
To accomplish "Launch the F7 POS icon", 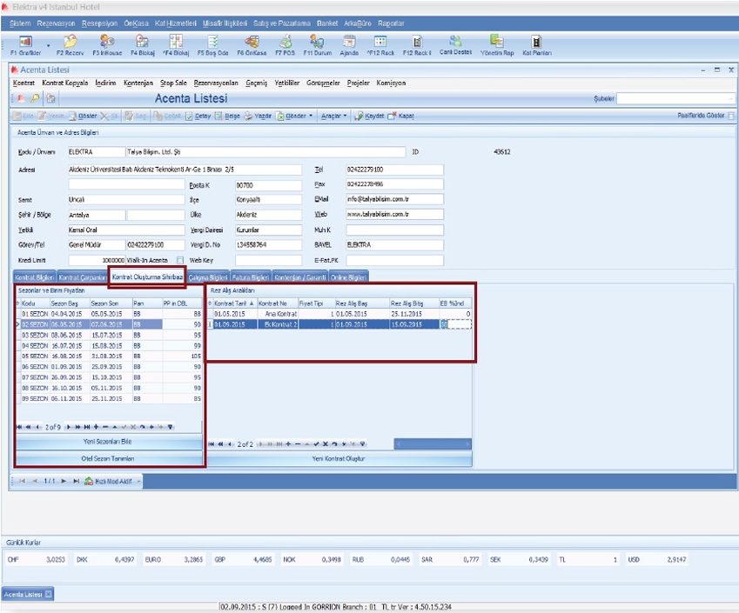I will [285, 43].
